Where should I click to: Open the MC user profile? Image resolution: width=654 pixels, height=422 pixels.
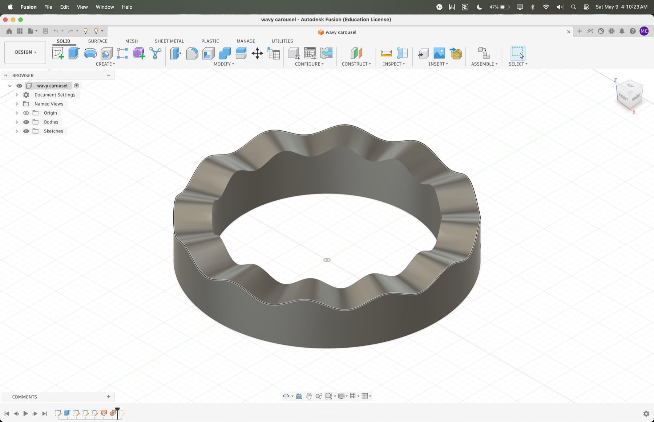tap(644, 31)
